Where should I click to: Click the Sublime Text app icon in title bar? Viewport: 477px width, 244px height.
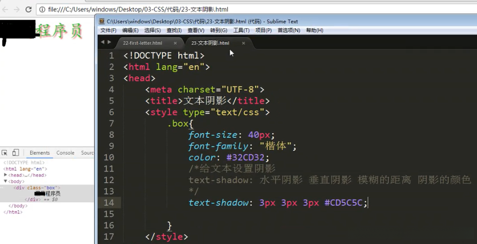(102, 21)
